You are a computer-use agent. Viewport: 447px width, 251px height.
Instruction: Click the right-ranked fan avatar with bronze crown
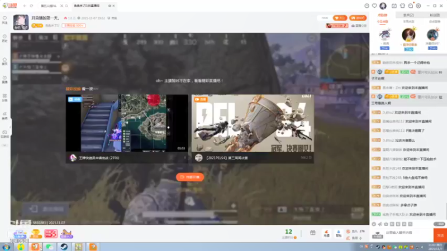coord(432,35)
